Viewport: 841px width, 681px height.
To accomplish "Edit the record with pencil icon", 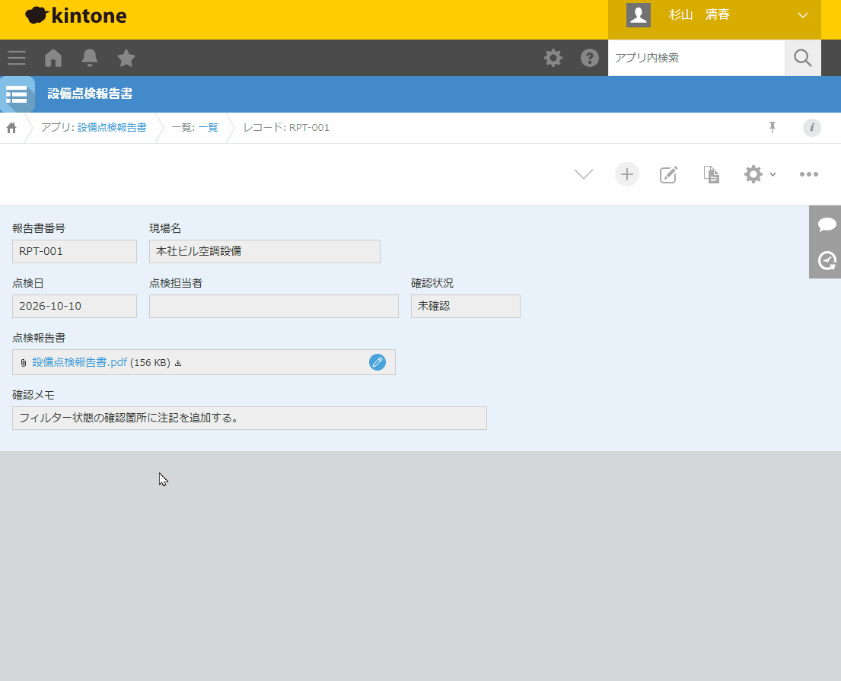I will [x=668, y=174].
